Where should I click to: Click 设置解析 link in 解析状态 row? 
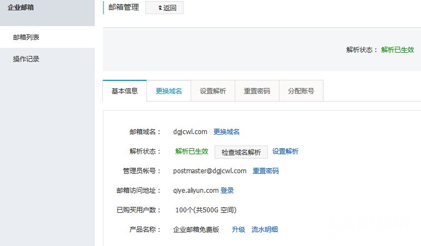click(285, 152)
